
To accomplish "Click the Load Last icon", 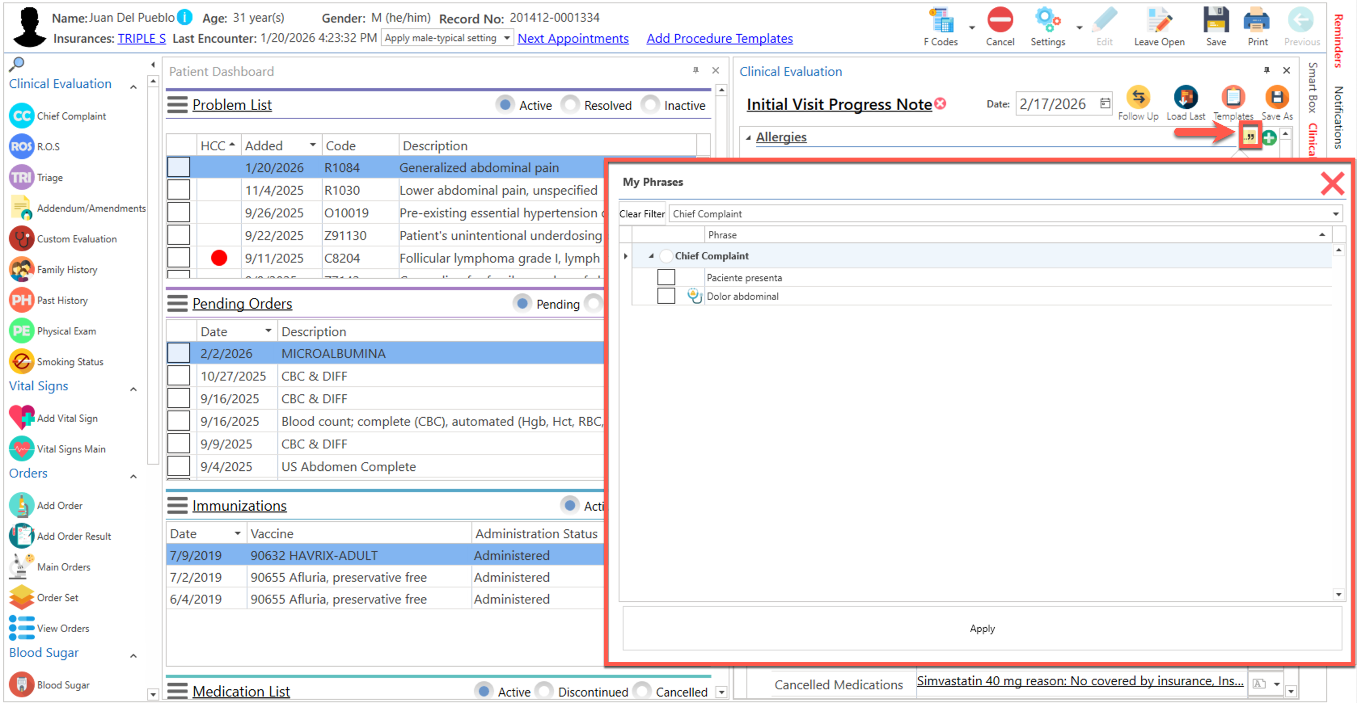I will pos(1185,98).
